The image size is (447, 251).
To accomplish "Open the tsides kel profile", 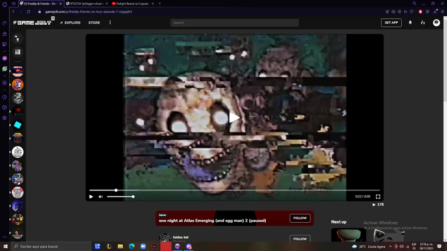I will coord(180,237).
